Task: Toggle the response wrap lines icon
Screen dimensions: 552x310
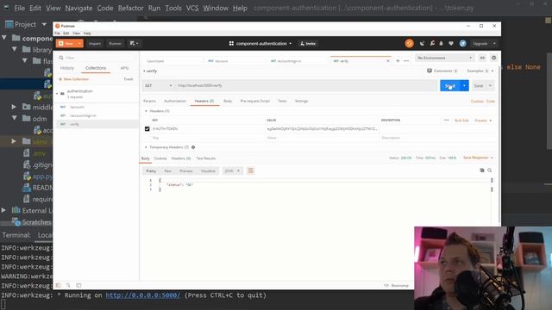Action: click(251, 170)
